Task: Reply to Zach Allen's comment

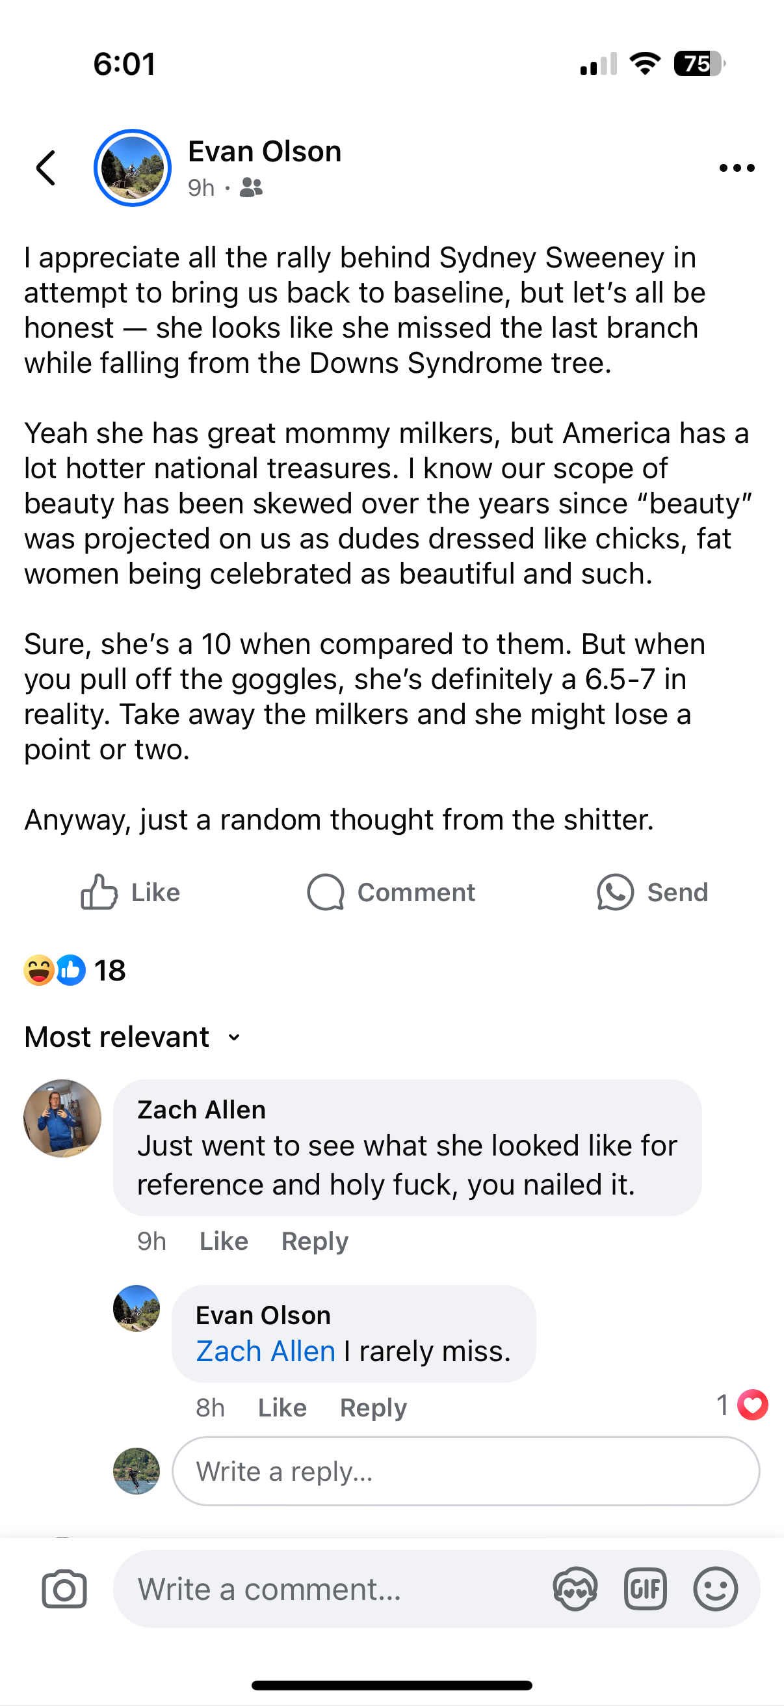Action: click(314, 1241)
